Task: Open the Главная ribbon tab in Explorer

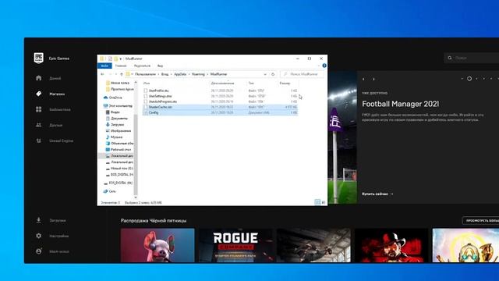Action: click(121, 66)
